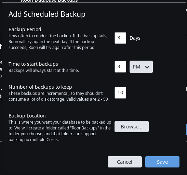Save the scheduled backup

[162, 162]
